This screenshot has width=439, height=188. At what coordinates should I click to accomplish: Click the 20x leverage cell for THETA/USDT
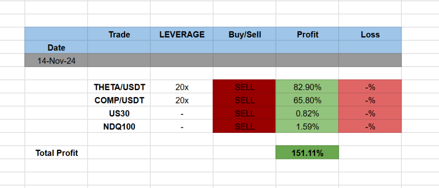(x=182, y=87)
